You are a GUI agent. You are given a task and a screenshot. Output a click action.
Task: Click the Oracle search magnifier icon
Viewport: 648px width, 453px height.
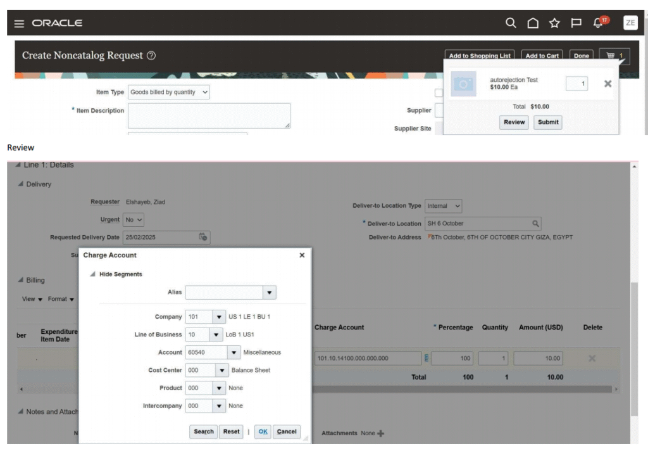(511, 23)
